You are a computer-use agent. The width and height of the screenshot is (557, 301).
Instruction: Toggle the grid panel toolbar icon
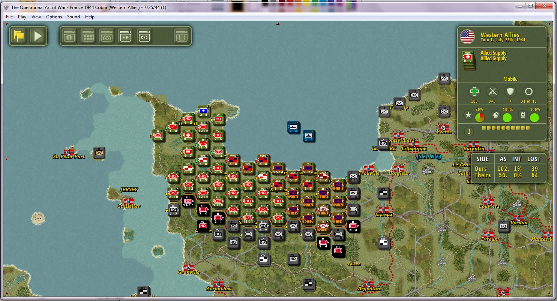[88, 36]
